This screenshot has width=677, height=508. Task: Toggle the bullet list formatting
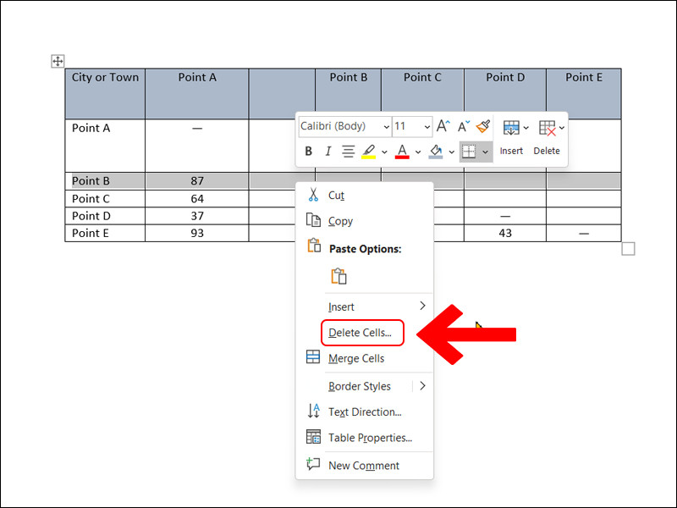(347, 152)
